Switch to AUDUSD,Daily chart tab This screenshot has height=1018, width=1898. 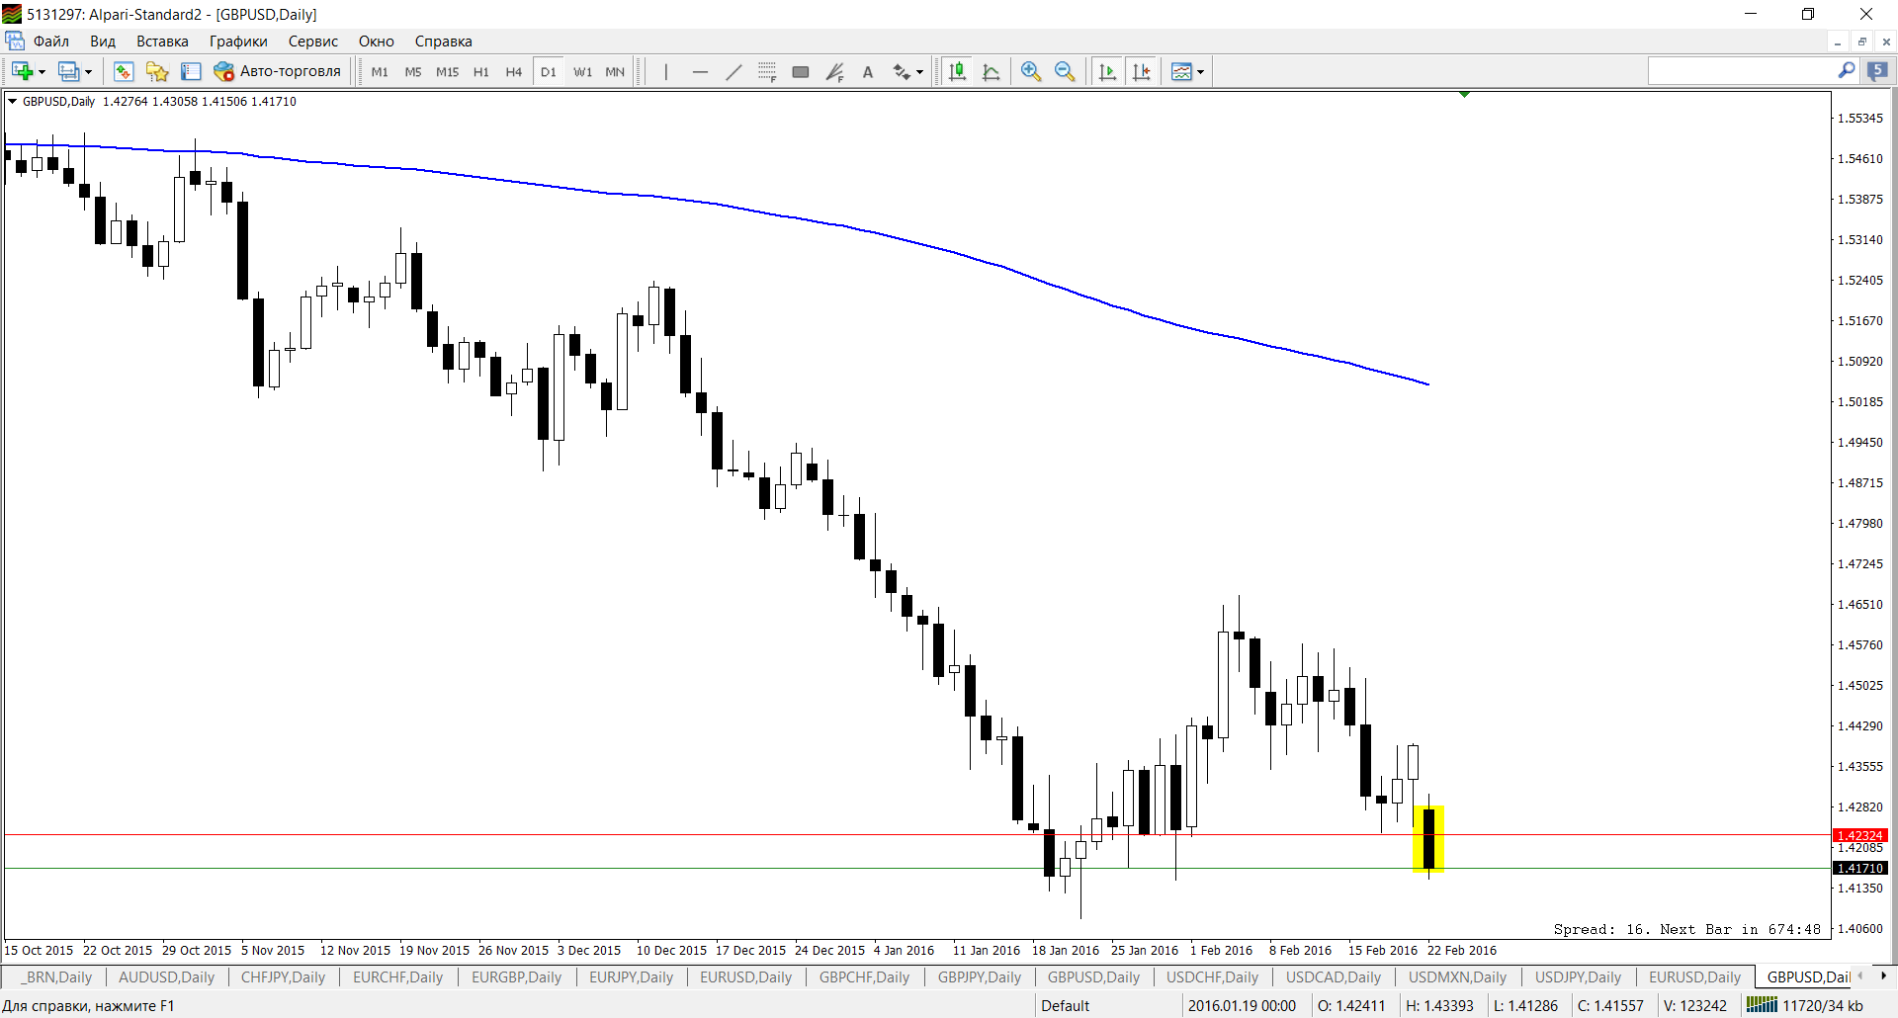(x=166, y=977)
